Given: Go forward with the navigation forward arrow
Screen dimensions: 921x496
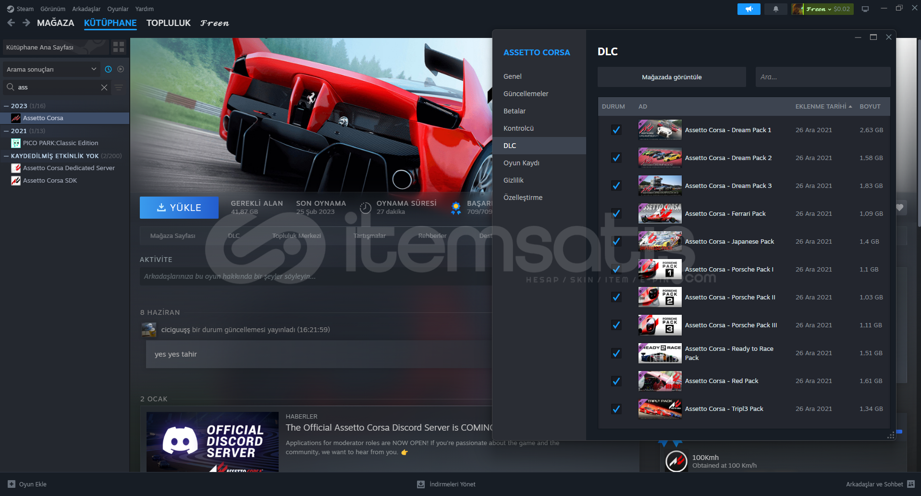Looking at the screenshot, I should click(26, 23).
